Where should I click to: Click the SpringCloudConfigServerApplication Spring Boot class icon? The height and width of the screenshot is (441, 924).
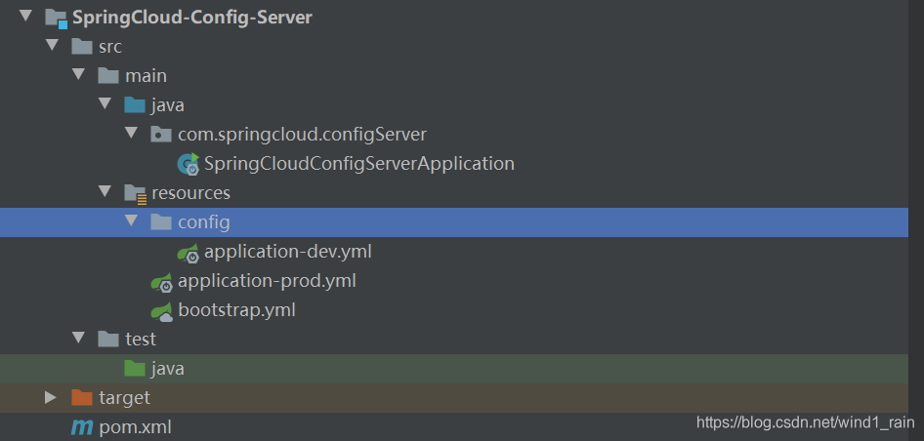pyautogui.click(x=189, y=164)
